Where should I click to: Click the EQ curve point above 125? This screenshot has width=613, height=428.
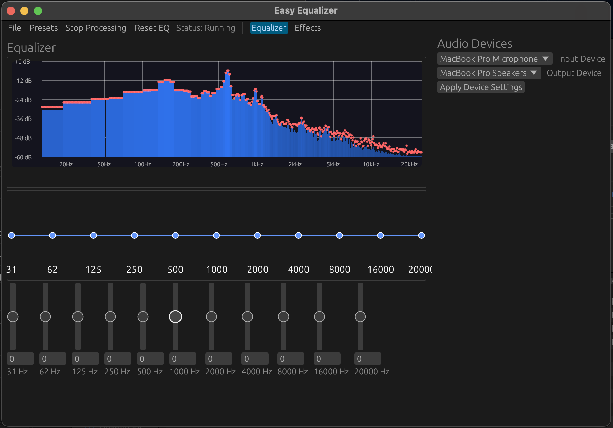[93, 235]
